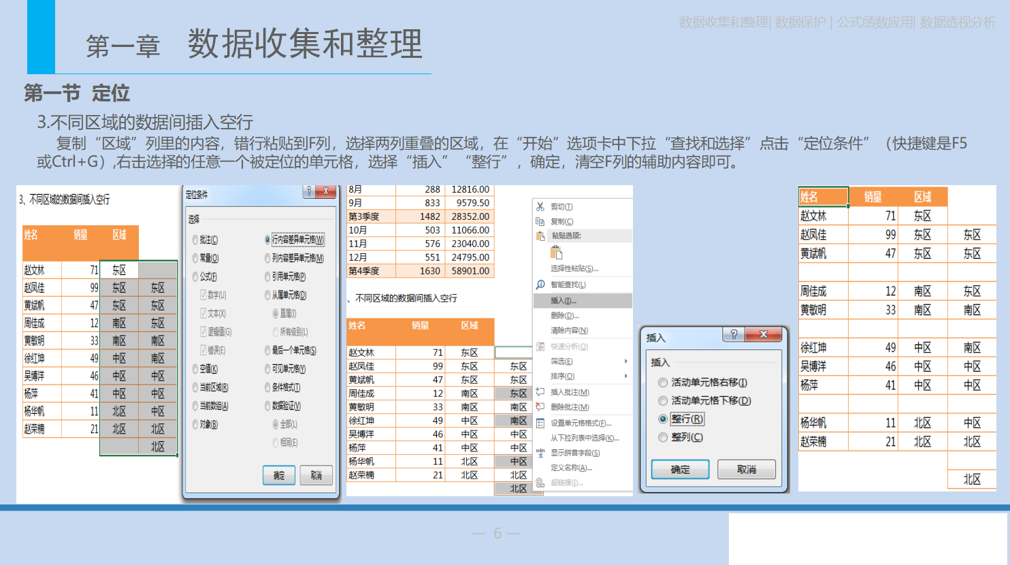Viewport: 1010px width, 565px height.
Task: Click 公式函数应用 in the top navigation
Action: (x=875, y=22)
